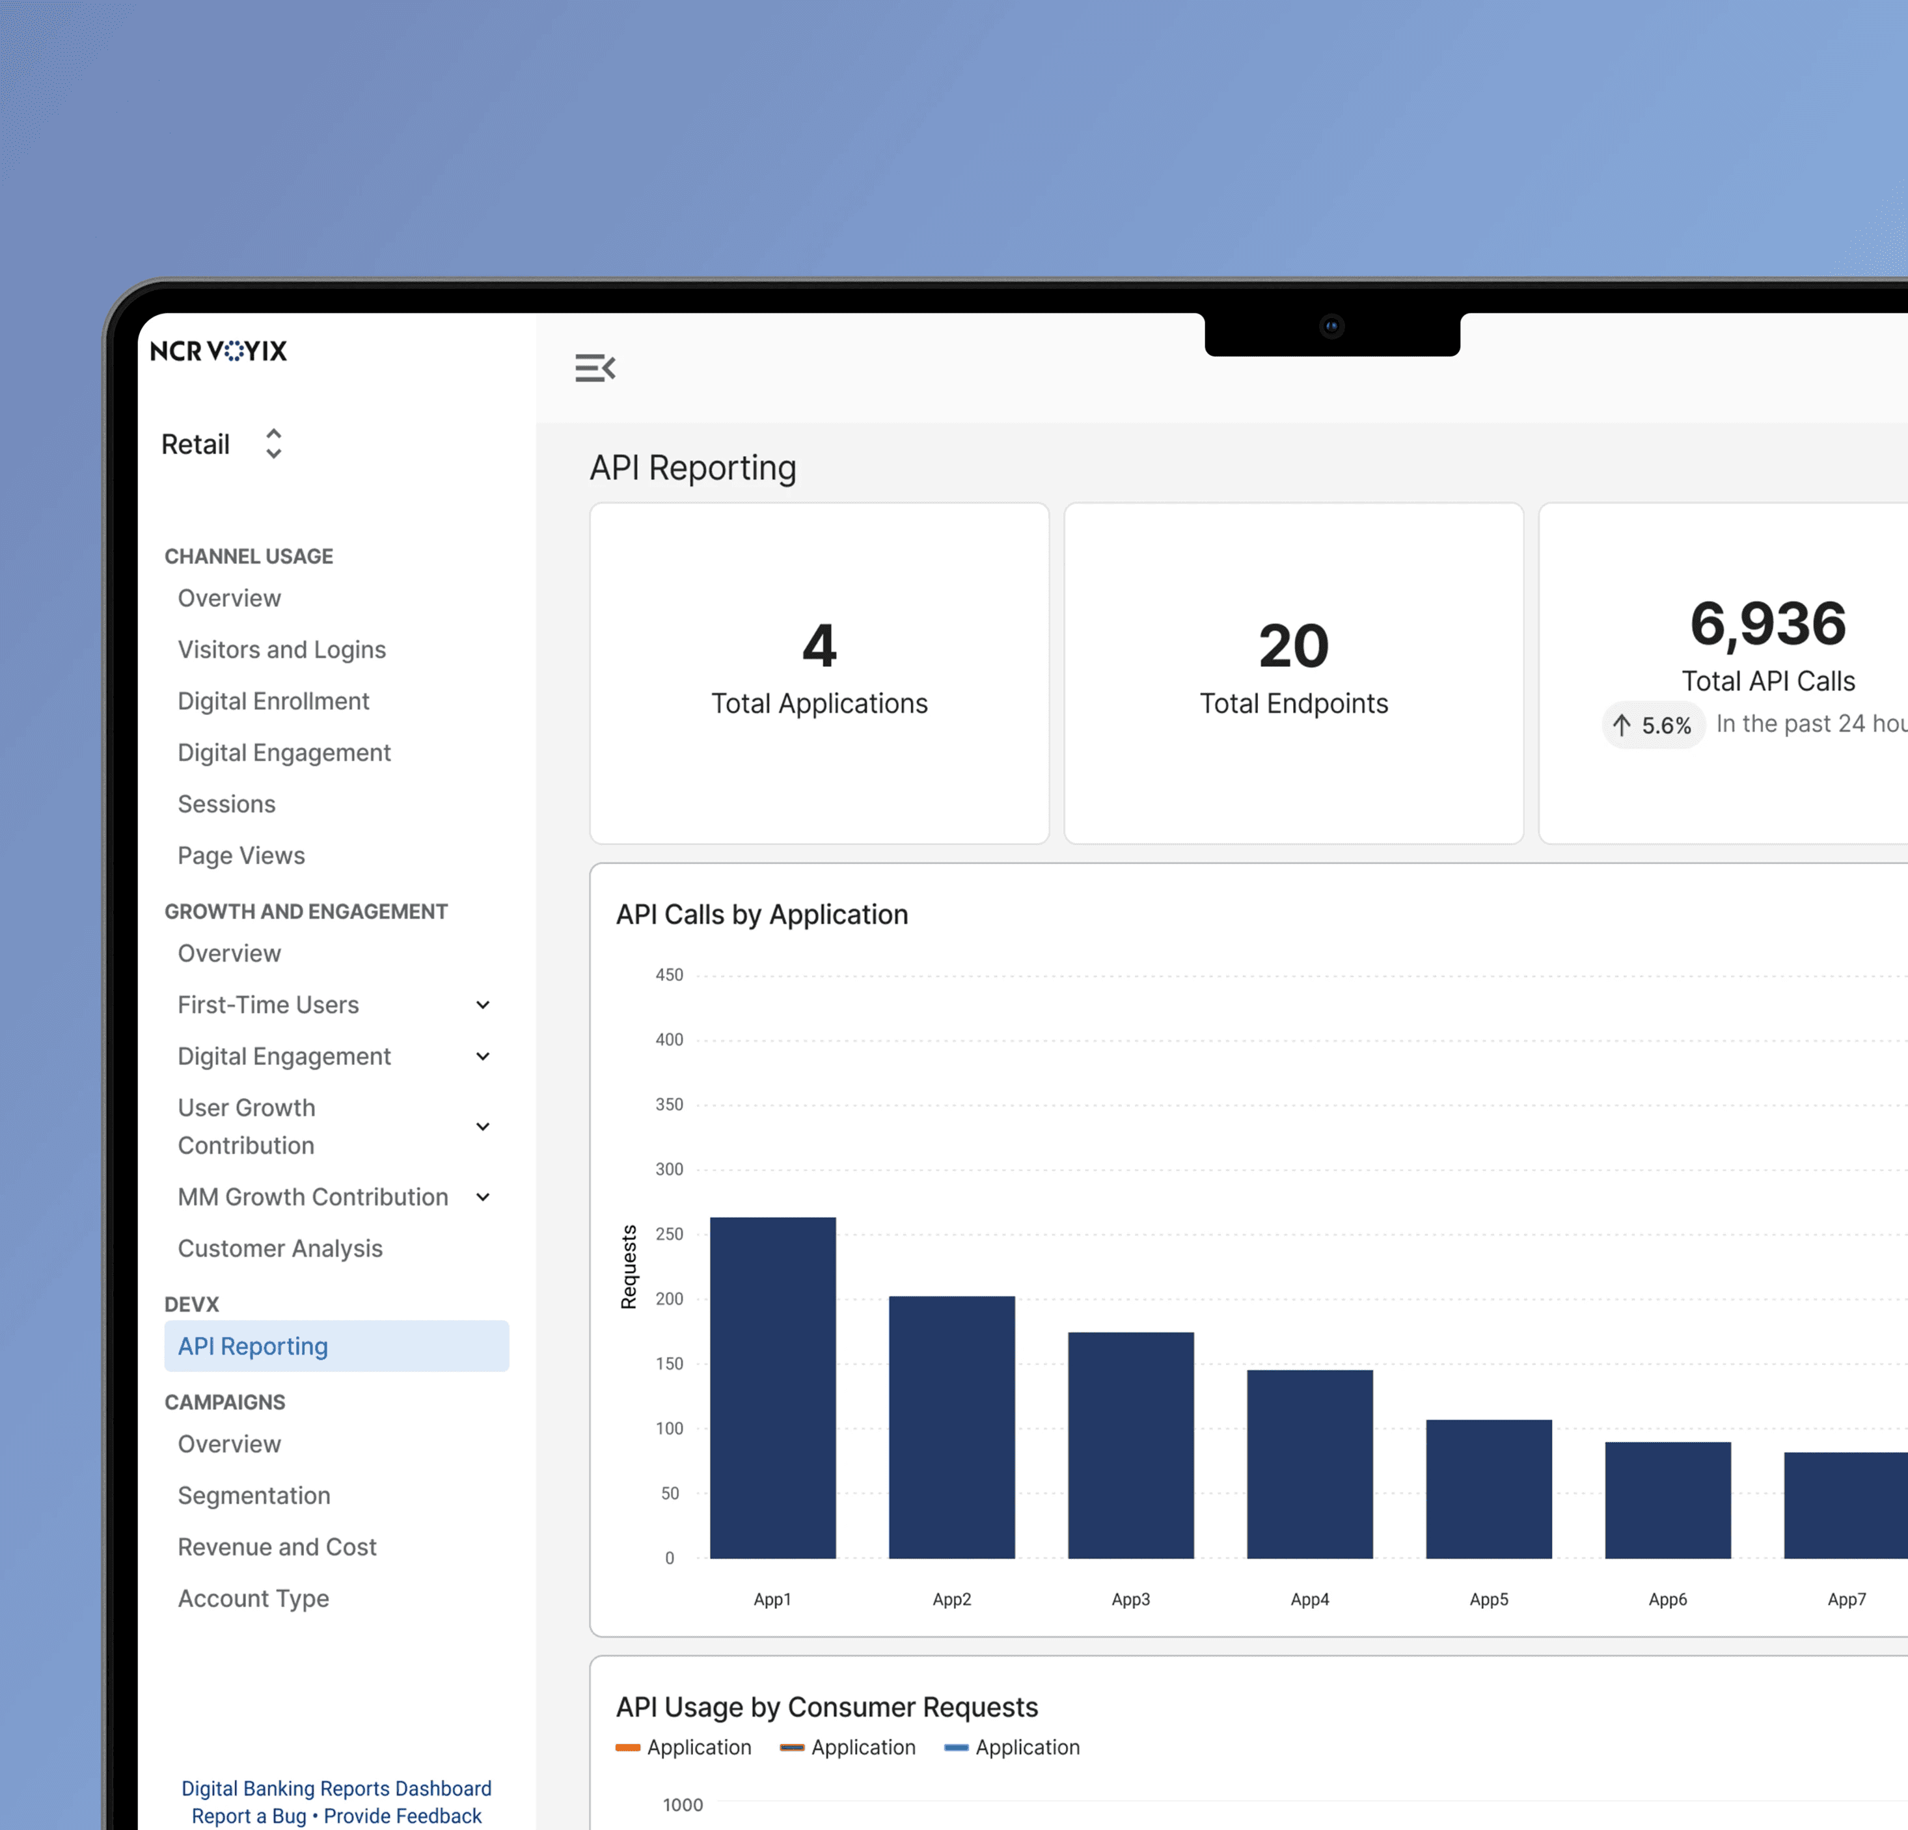
Task: Click the Total Applications card
Action: (x=819, y=673)
